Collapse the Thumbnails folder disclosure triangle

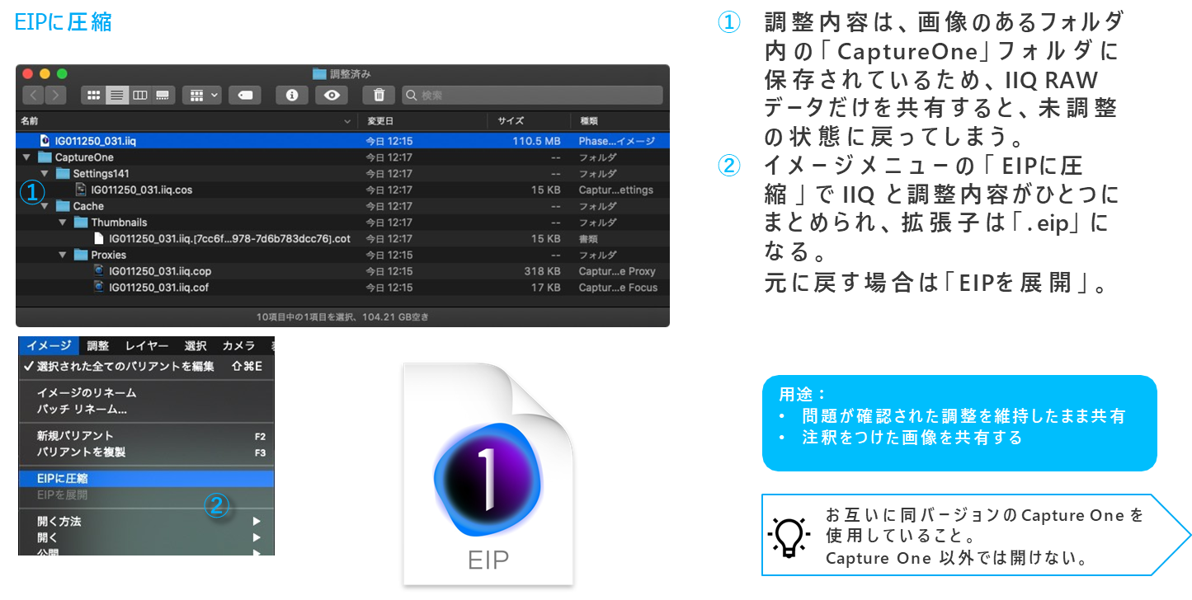point(64,223)
